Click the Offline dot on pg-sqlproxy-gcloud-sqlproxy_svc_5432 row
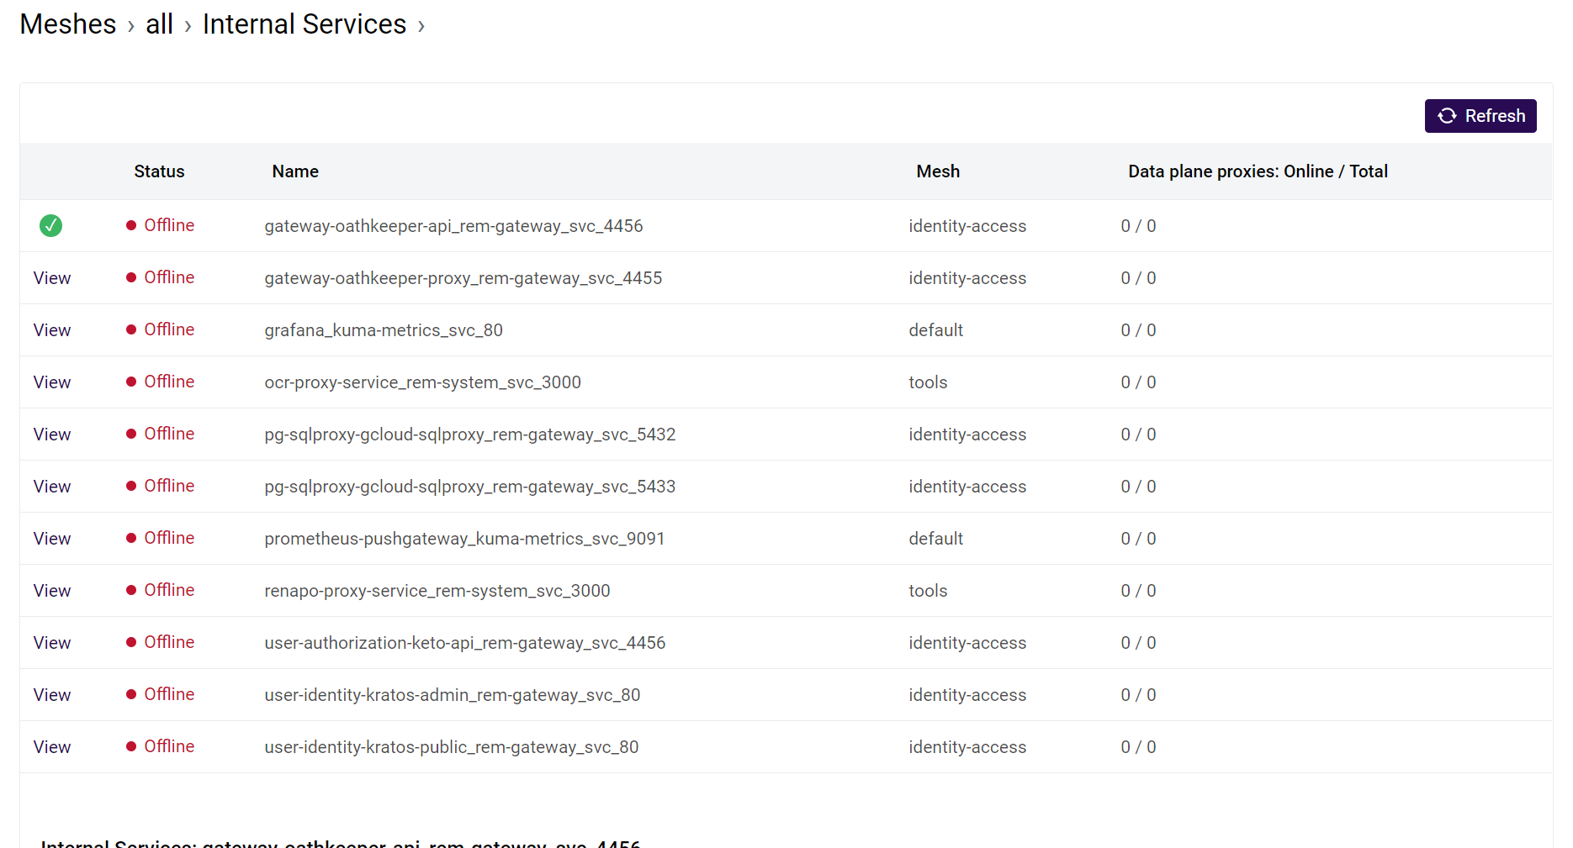 click(x=130, y=434)
